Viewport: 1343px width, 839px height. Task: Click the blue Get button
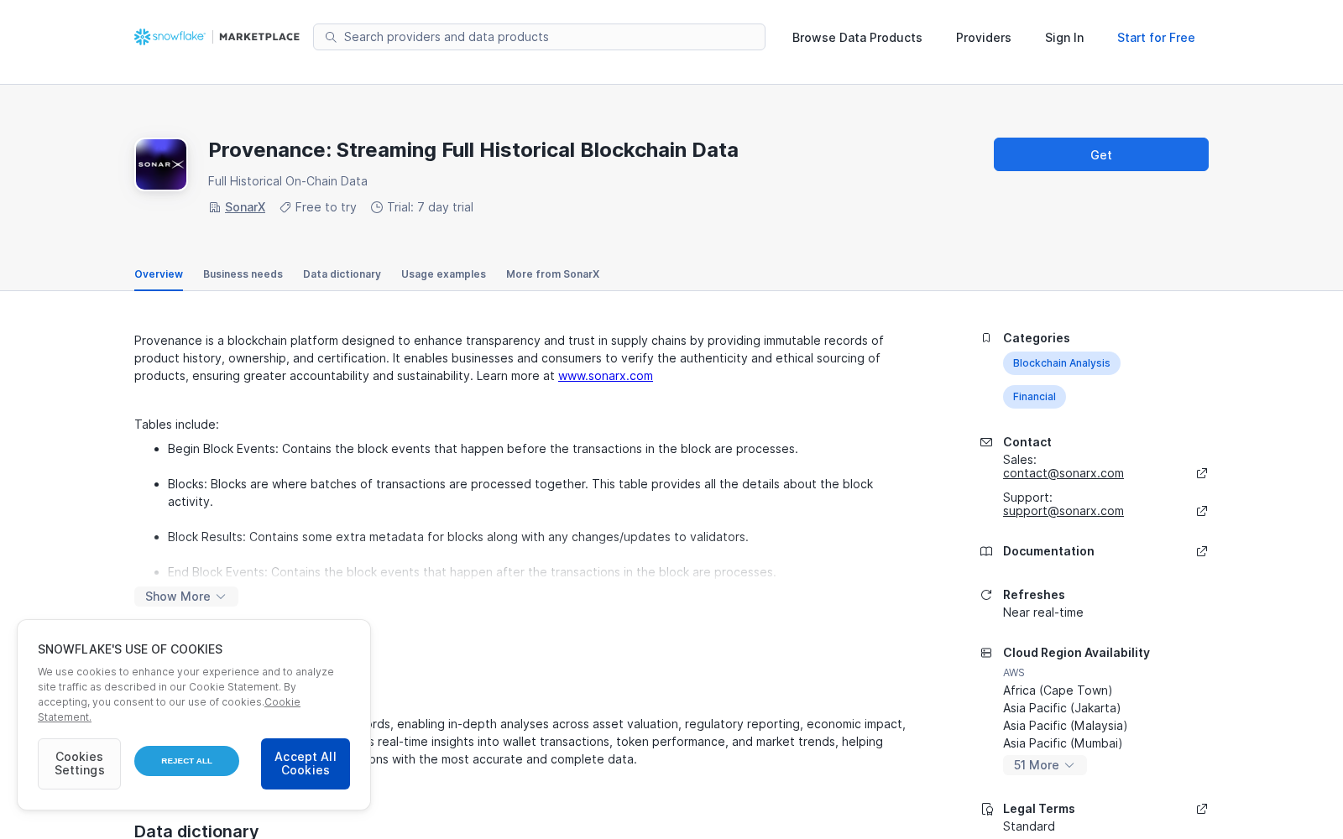click(x=1101, y=154)
